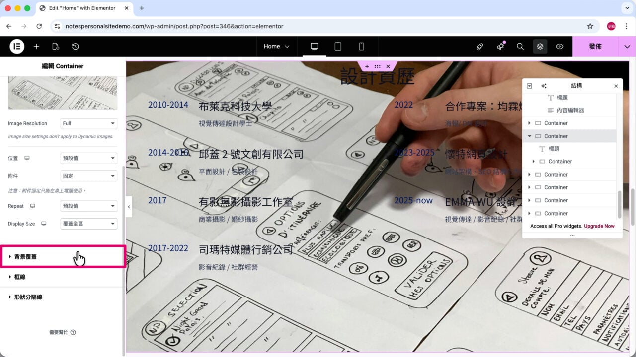
Task: Open the Home page selector menu
Action: pyautogui.click(x=277, y=46)
